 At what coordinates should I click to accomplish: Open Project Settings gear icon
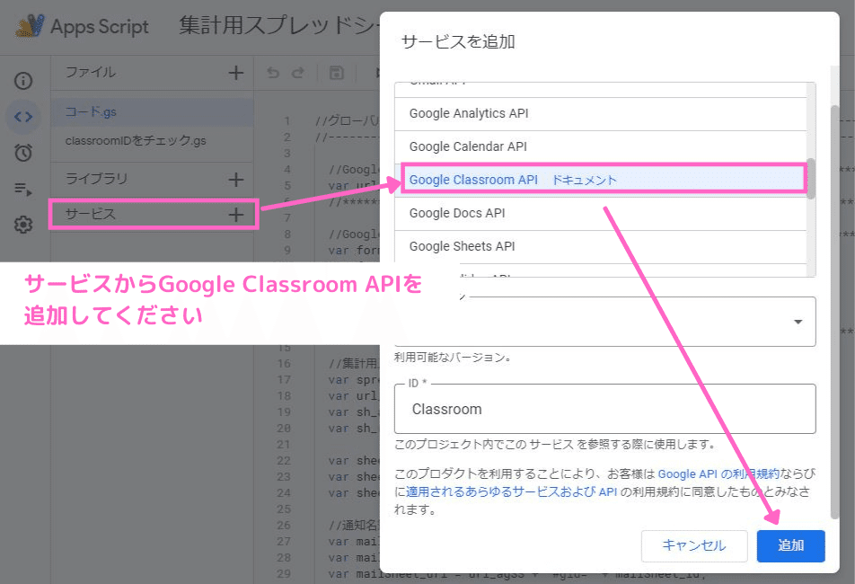point(23,224)
